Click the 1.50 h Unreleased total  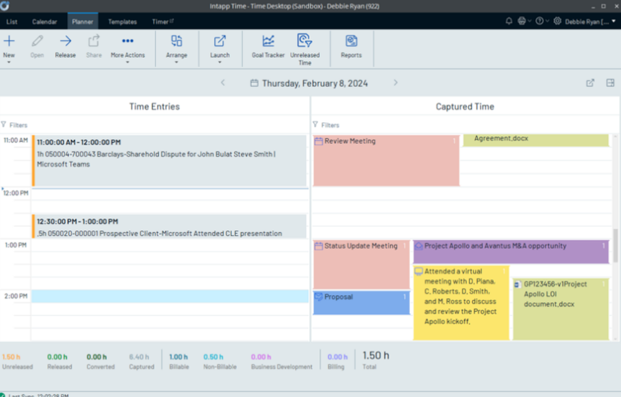coord(11,357)
